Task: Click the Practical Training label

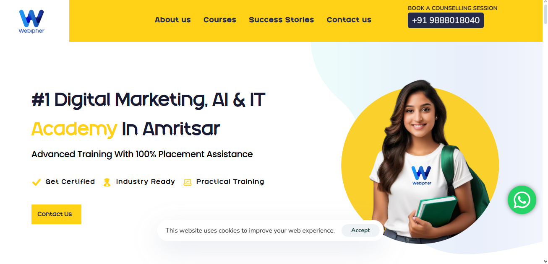Action: 230,182
